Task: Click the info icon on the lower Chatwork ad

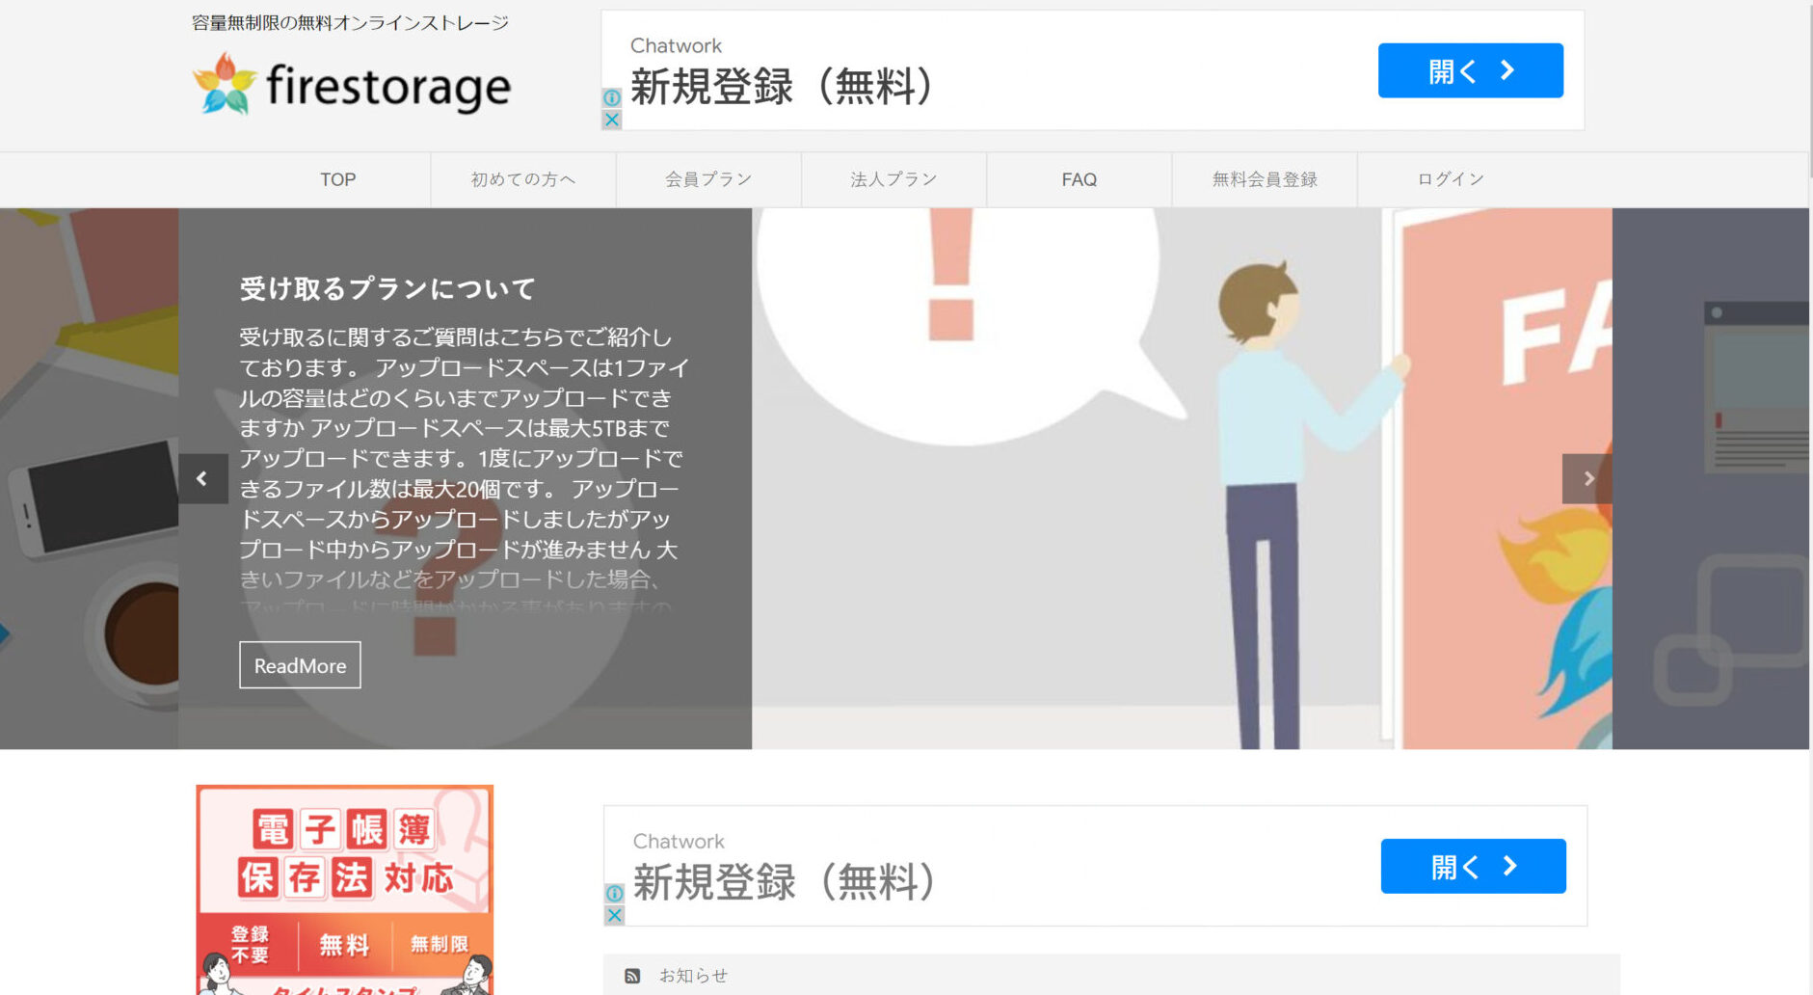Action: click(616, 895)
